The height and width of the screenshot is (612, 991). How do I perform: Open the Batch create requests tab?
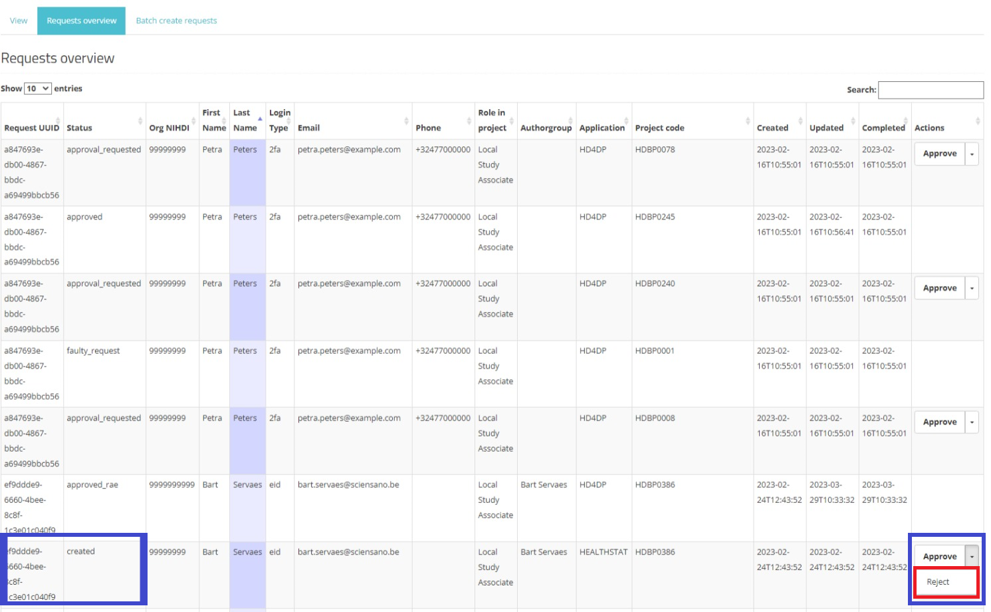(176, 21)
